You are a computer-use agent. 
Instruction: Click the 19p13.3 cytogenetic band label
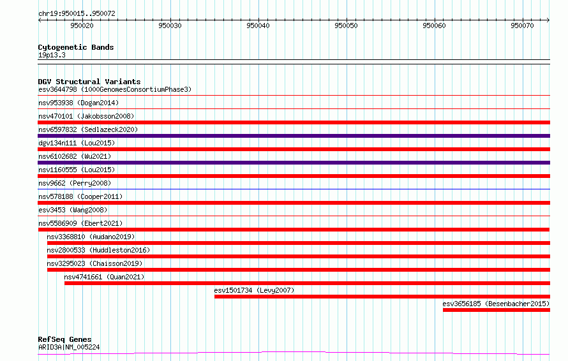point(52,55)
